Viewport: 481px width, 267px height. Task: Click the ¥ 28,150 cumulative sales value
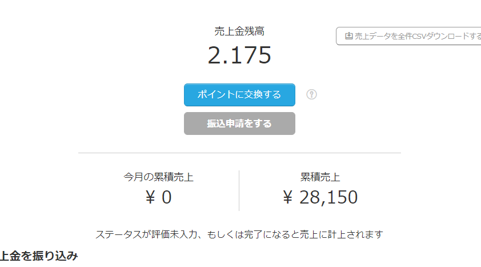coord(320,197)
